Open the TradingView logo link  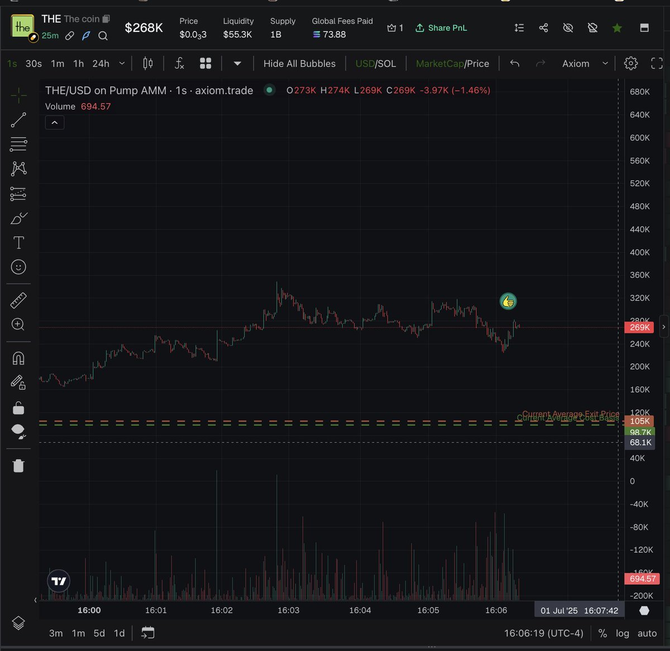coord(59,581)
